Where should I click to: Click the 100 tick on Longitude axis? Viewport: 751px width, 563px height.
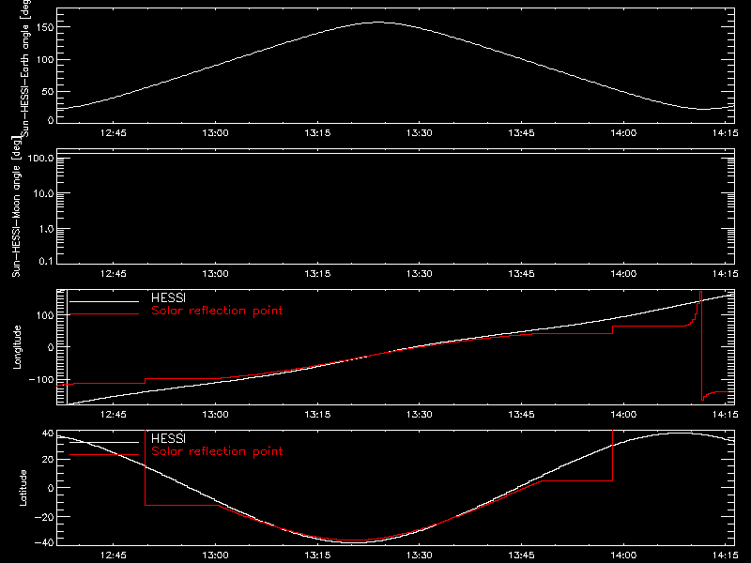click(x=44, y=315)
